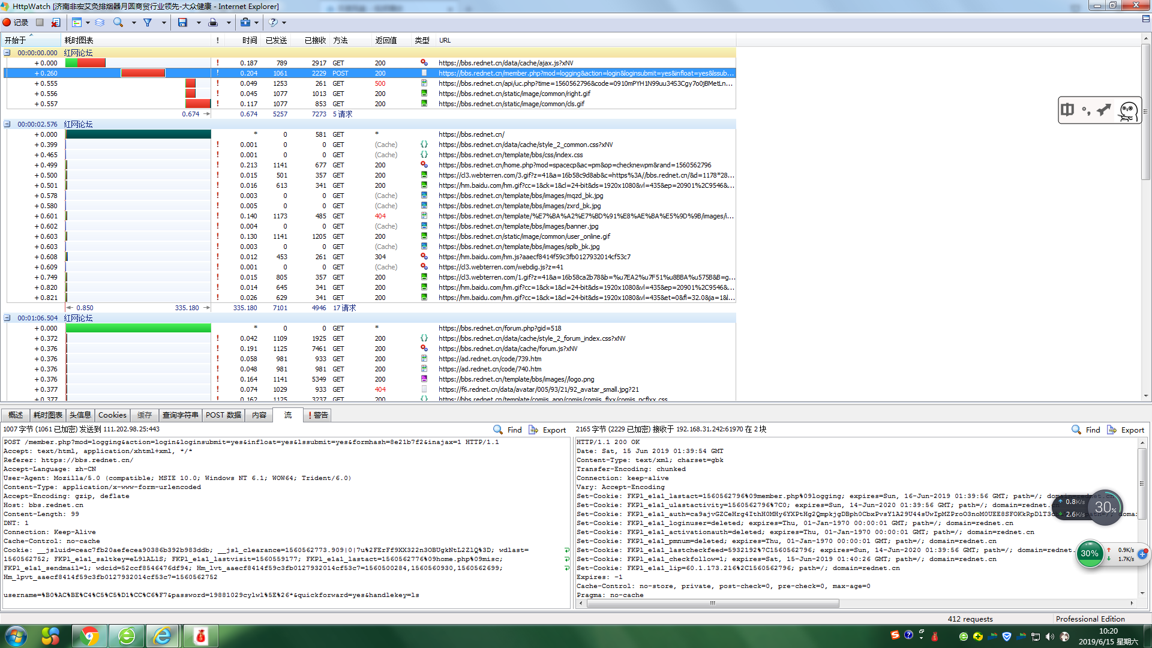This screenshot has height=648, width=1152.
Task: Click Export in the request pane
Action: (x=548, y=430)
